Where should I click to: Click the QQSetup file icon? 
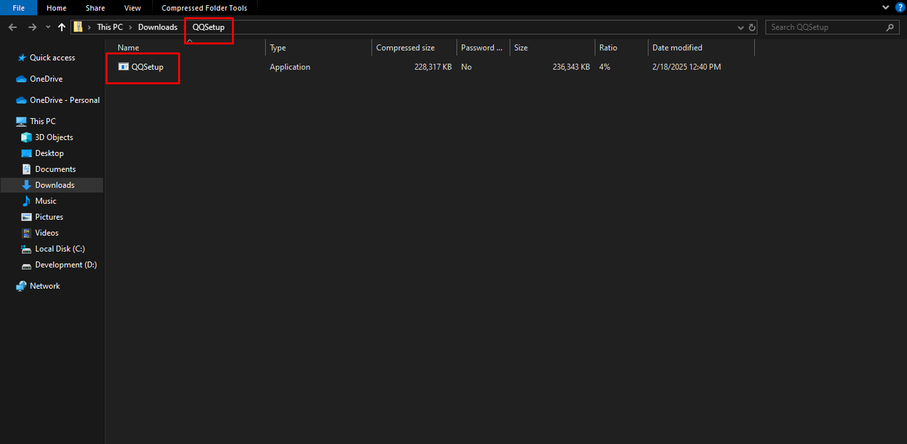point(123,67)
